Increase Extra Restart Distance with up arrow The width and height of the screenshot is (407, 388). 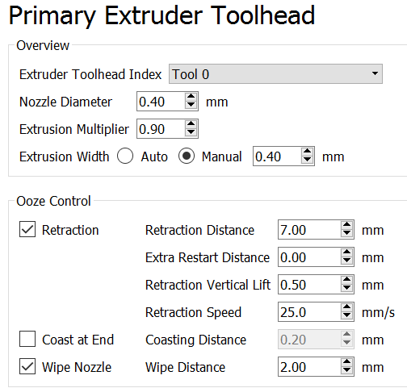click(346, 252)
